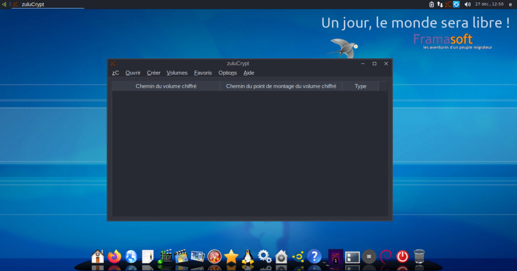Viewport: 517px width, 271px height.
Task: Open the desktop workspace switcher dock icon
Action: [352, 257]
